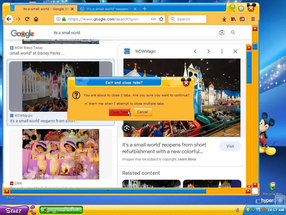Click the Google Lens camera search icon
The width and height of the screenshot is (286, 215).
tap(222, 32)
